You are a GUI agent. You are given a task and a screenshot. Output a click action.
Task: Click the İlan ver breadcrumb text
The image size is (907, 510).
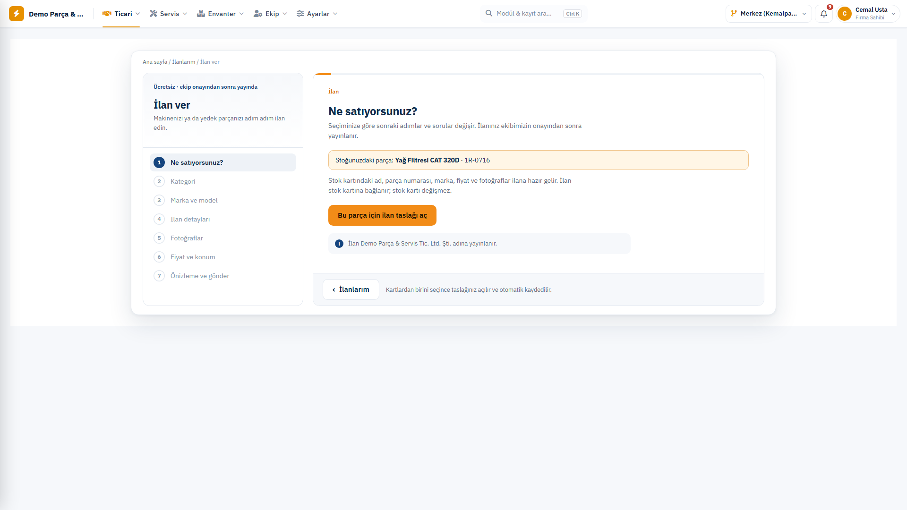pos(210,62)
